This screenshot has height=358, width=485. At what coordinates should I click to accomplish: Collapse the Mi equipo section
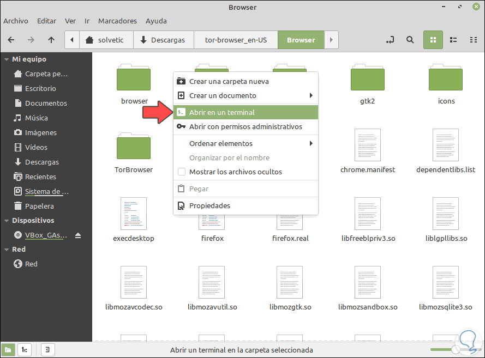click(7, 59)
